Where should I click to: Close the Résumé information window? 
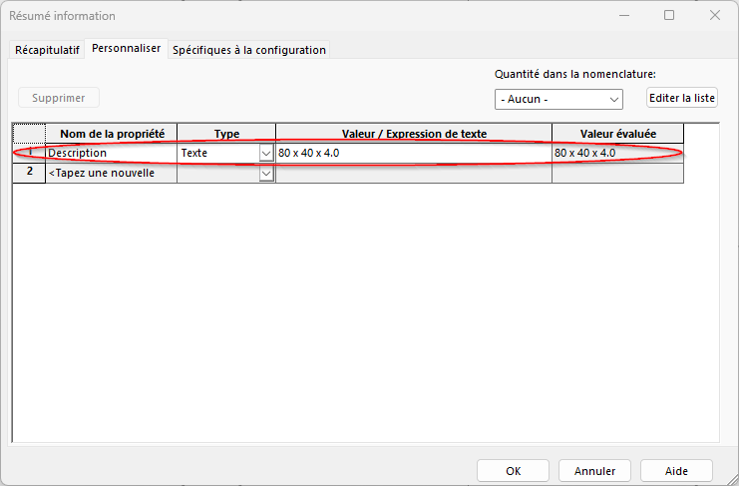pyautogui.click(x=715, y=15)
